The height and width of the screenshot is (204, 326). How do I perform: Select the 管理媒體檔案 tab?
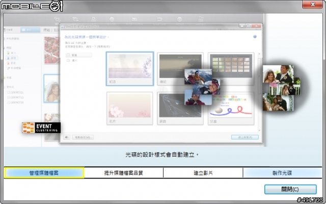(x=44, y=173)
